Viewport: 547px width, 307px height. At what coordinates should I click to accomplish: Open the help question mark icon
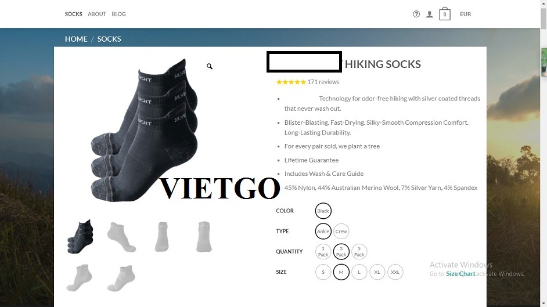click(x=416, y=14)
